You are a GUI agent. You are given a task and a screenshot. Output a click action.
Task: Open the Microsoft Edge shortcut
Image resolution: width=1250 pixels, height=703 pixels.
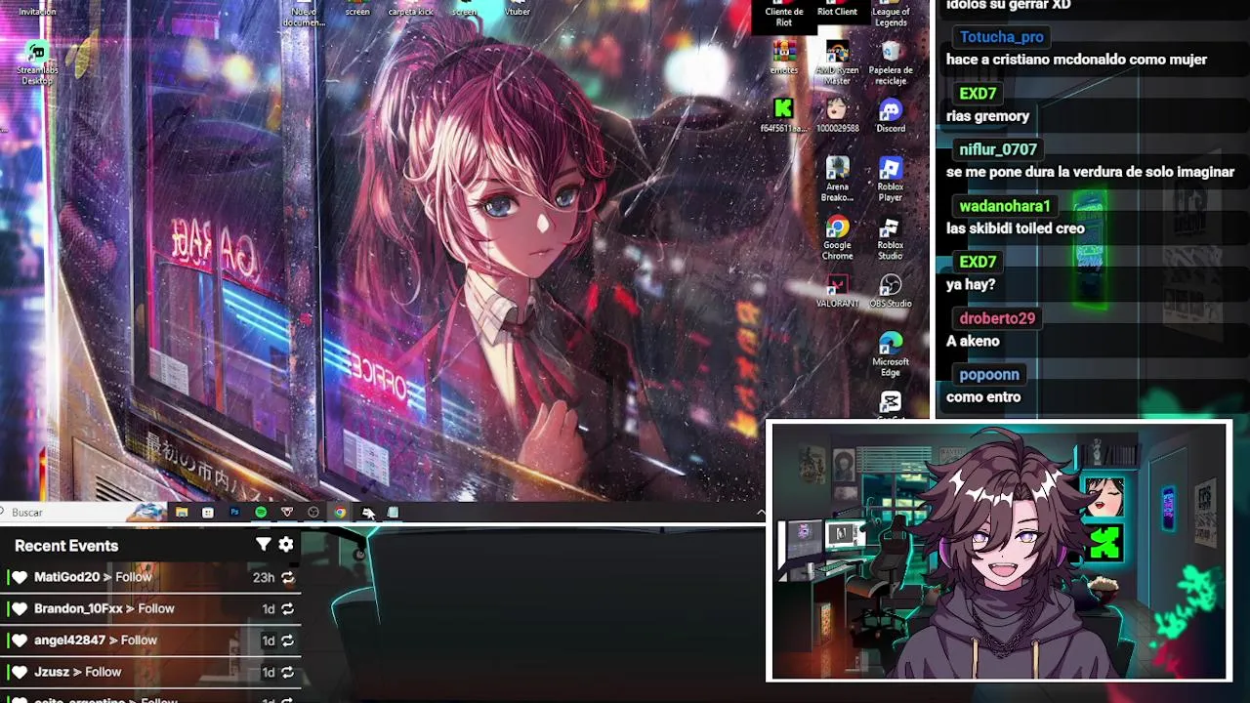890,354
